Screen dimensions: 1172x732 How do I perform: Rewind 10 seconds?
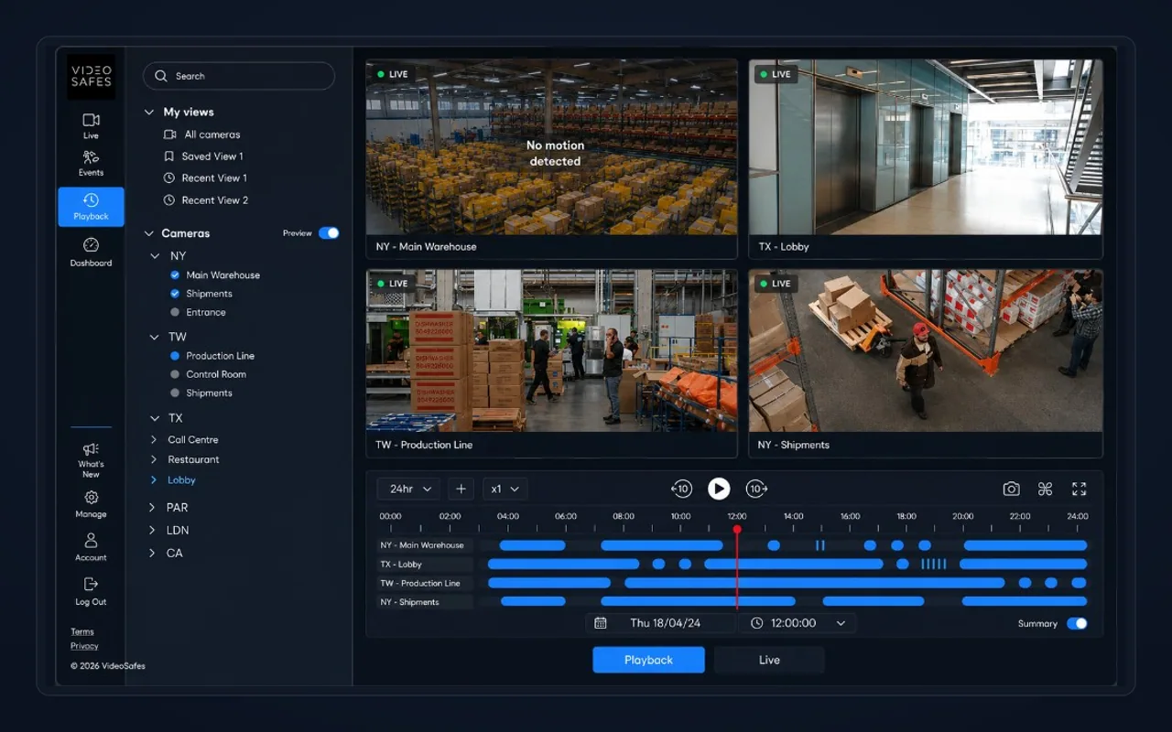(680, 490)
